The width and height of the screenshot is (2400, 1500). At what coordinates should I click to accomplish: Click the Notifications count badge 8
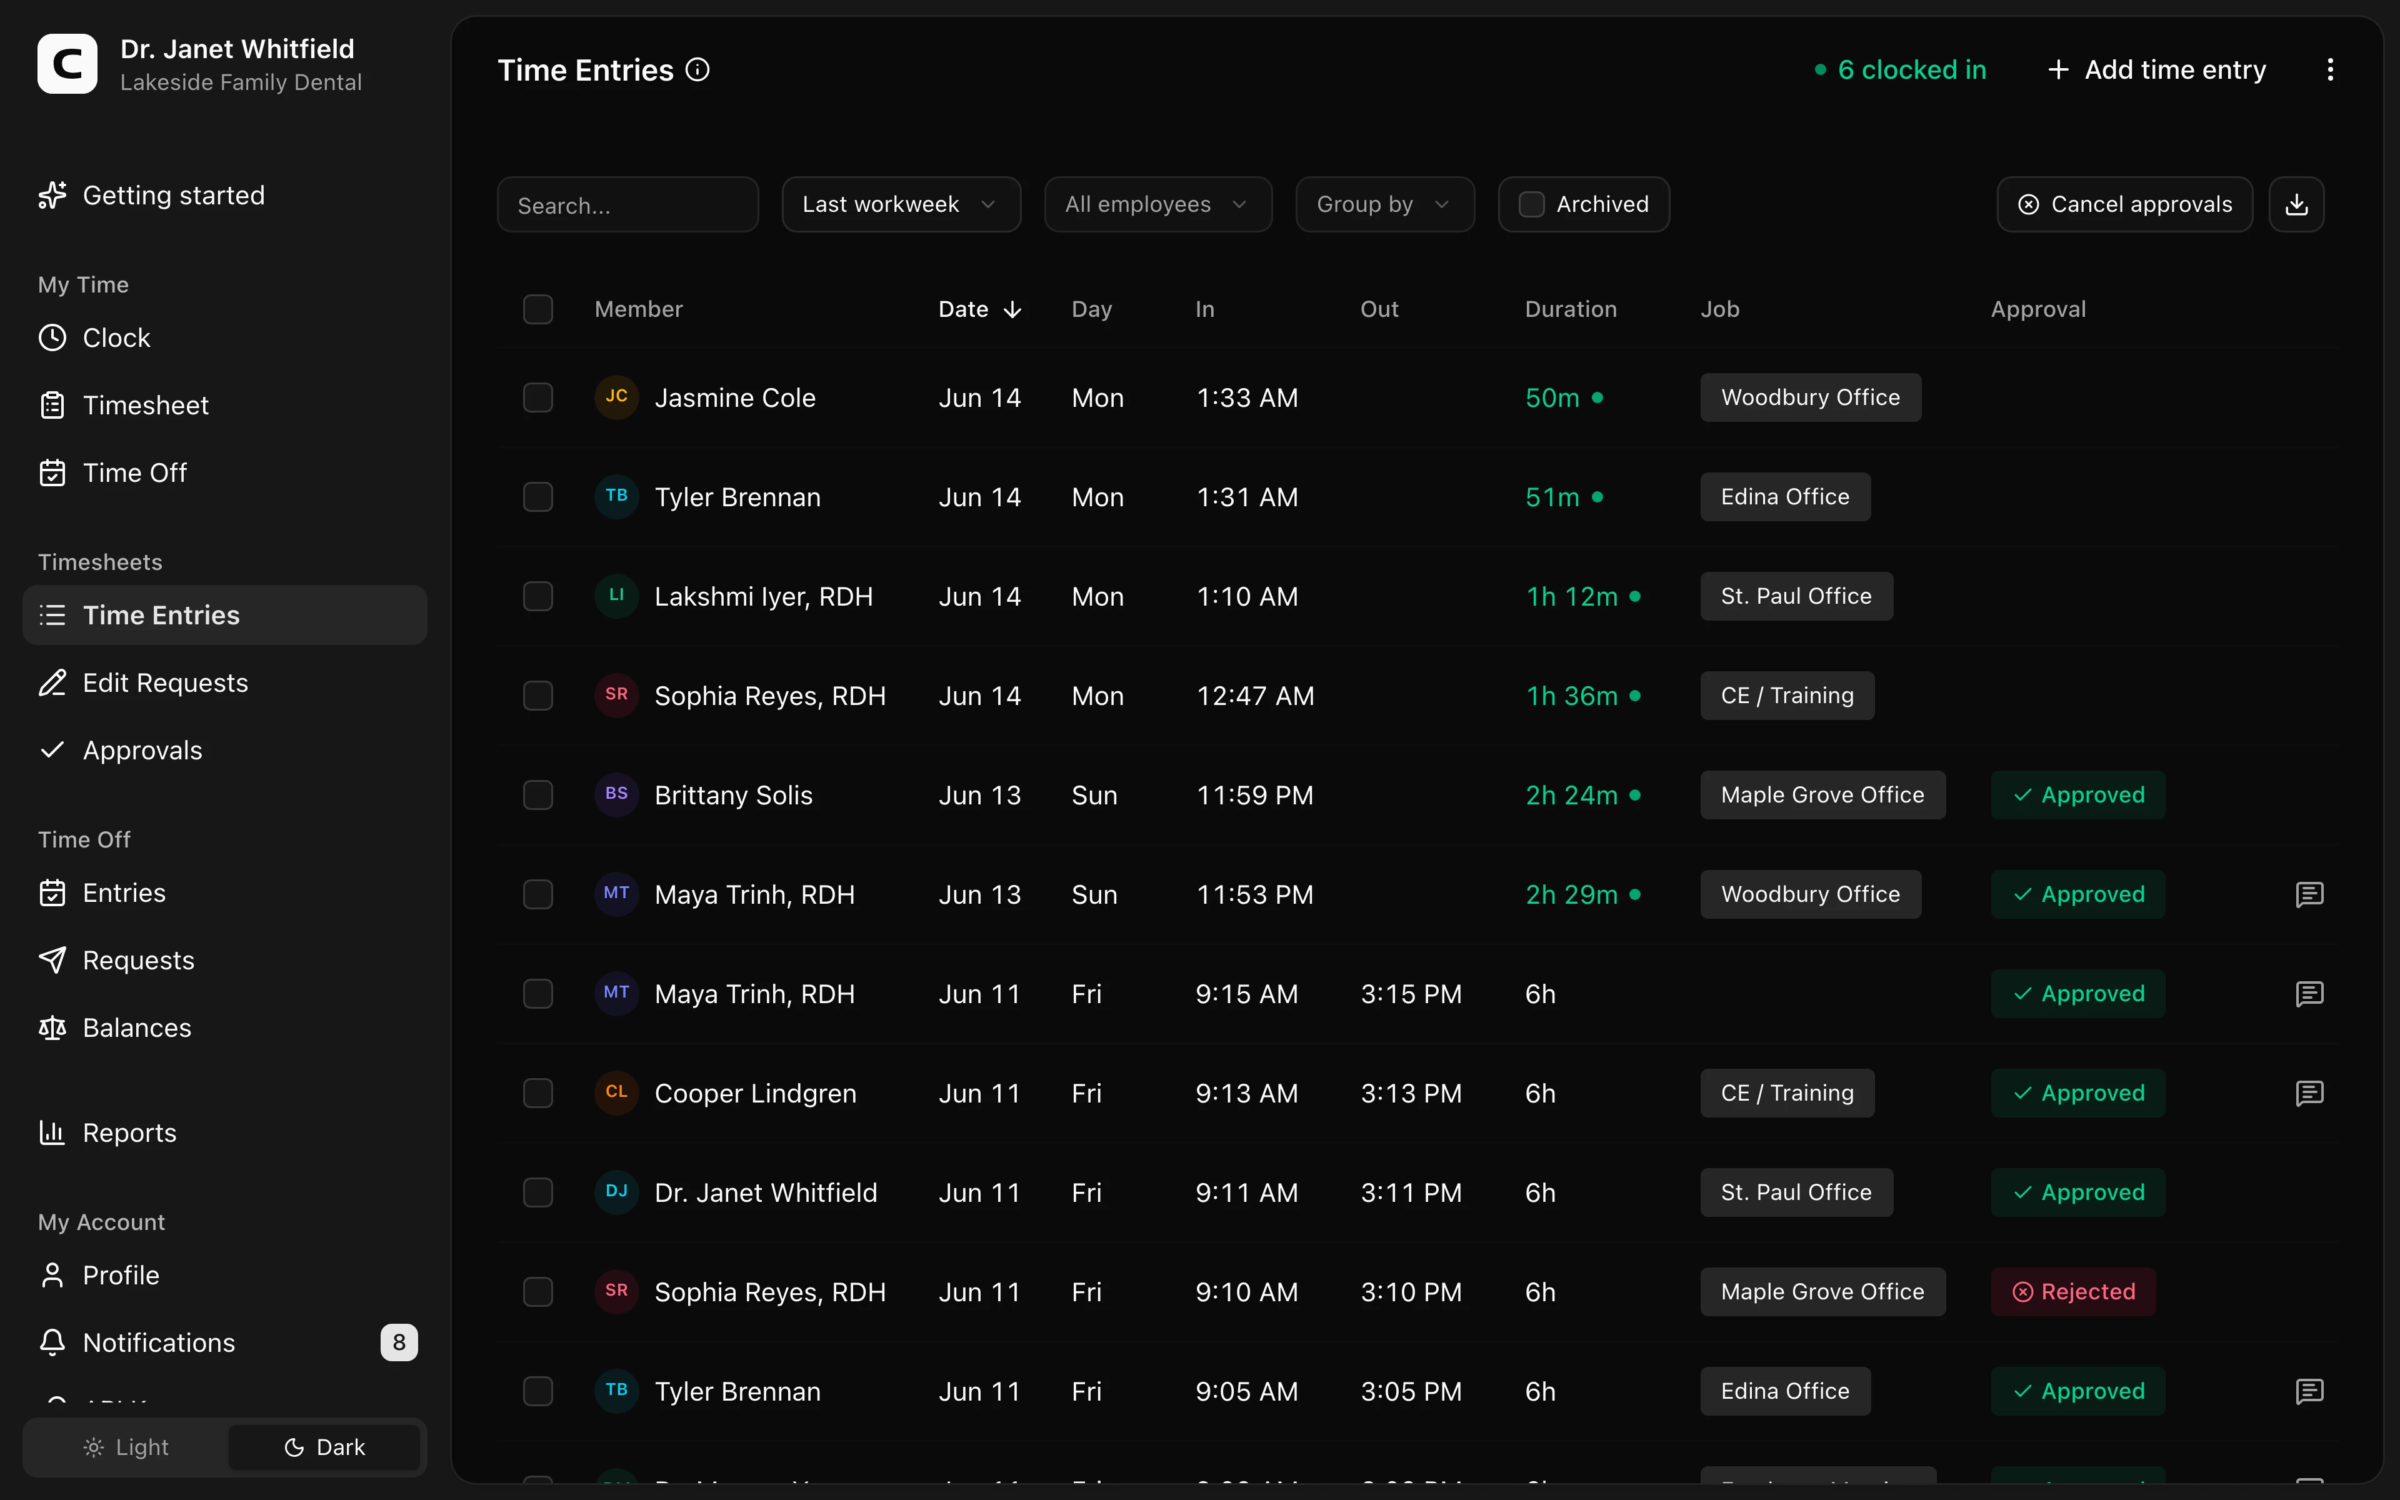coord(399,1343)
